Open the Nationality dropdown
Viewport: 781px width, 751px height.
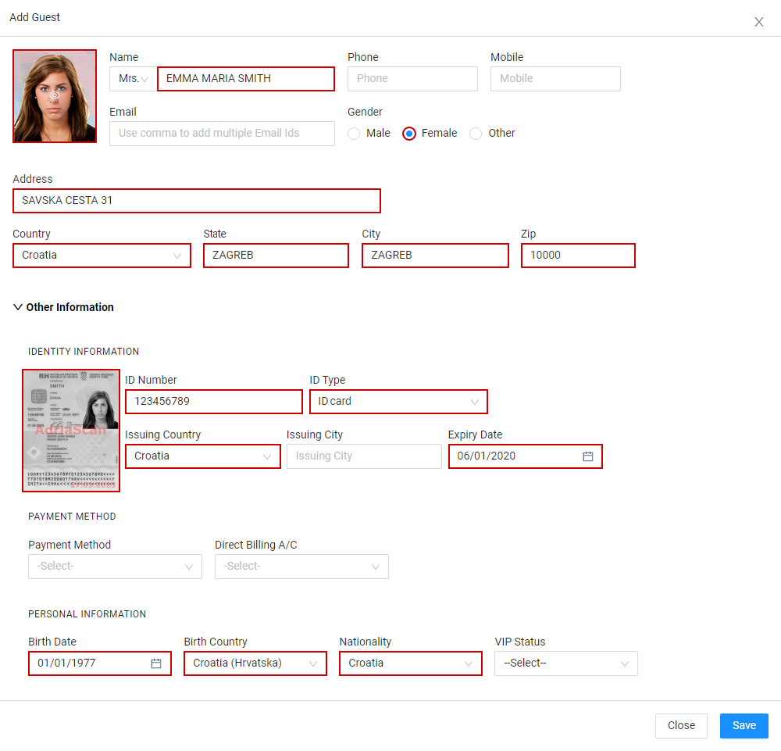411,663
